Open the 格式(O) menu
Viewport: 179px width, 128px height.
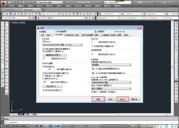[x=49, y=6]
